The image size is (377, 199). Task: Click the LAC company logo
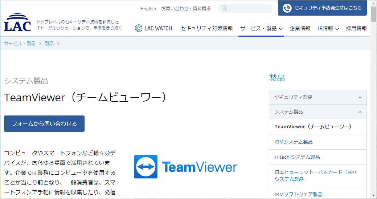coord(17,22)
